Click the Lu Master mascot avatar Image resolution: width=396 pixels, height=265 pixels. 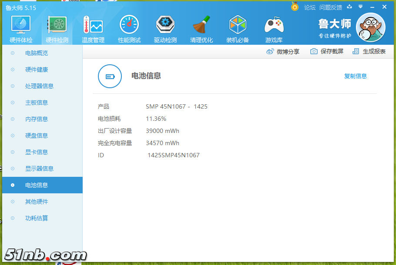(x=370, y=27)
